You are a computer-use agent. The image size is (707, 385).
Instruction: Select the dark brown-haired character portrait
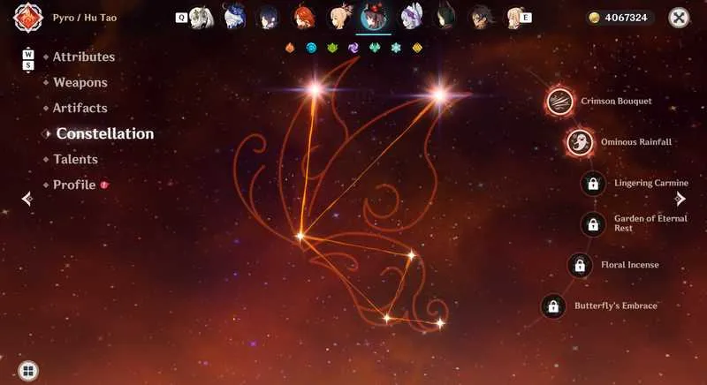pyautogui.click(x=481, y=18)
